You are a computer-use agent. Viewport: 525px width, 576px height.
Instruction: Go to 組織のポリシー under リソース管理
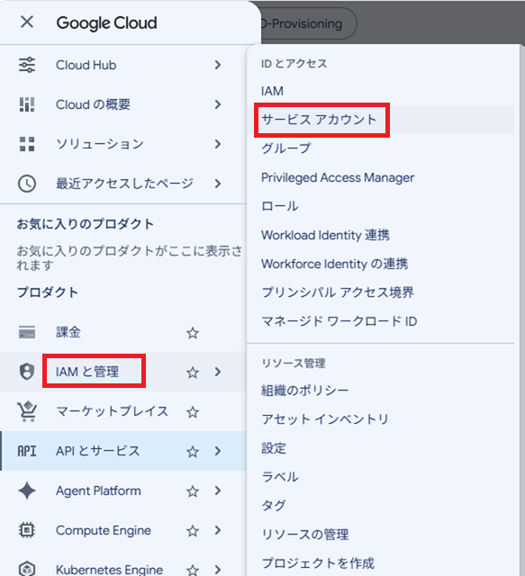click(x=304, y=390)
